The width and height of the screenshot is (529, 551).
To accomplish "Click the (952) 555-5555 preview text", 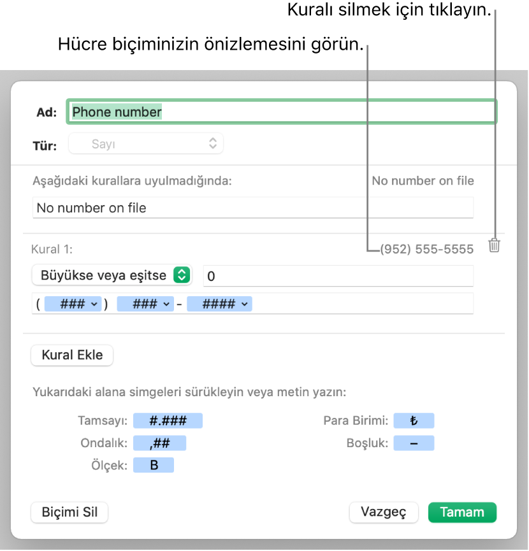I will 427,249.
